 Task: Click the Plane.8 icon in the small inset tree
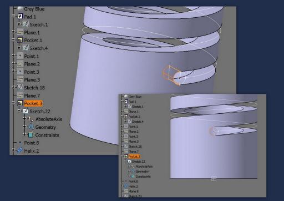pos(126,191)
